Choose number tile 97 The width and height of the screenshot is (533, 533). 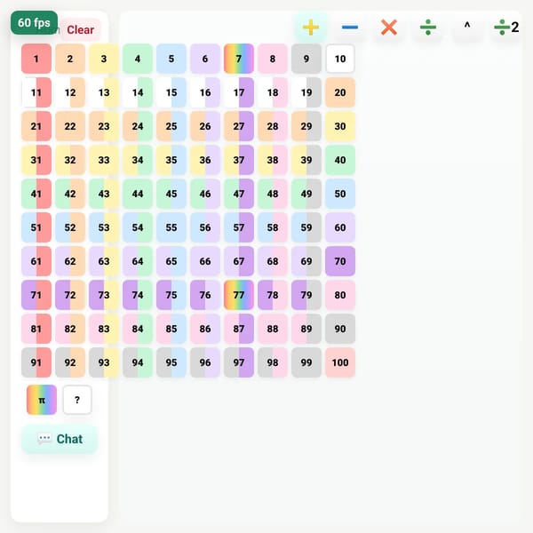pyautogui.click(x=239, y=362)
